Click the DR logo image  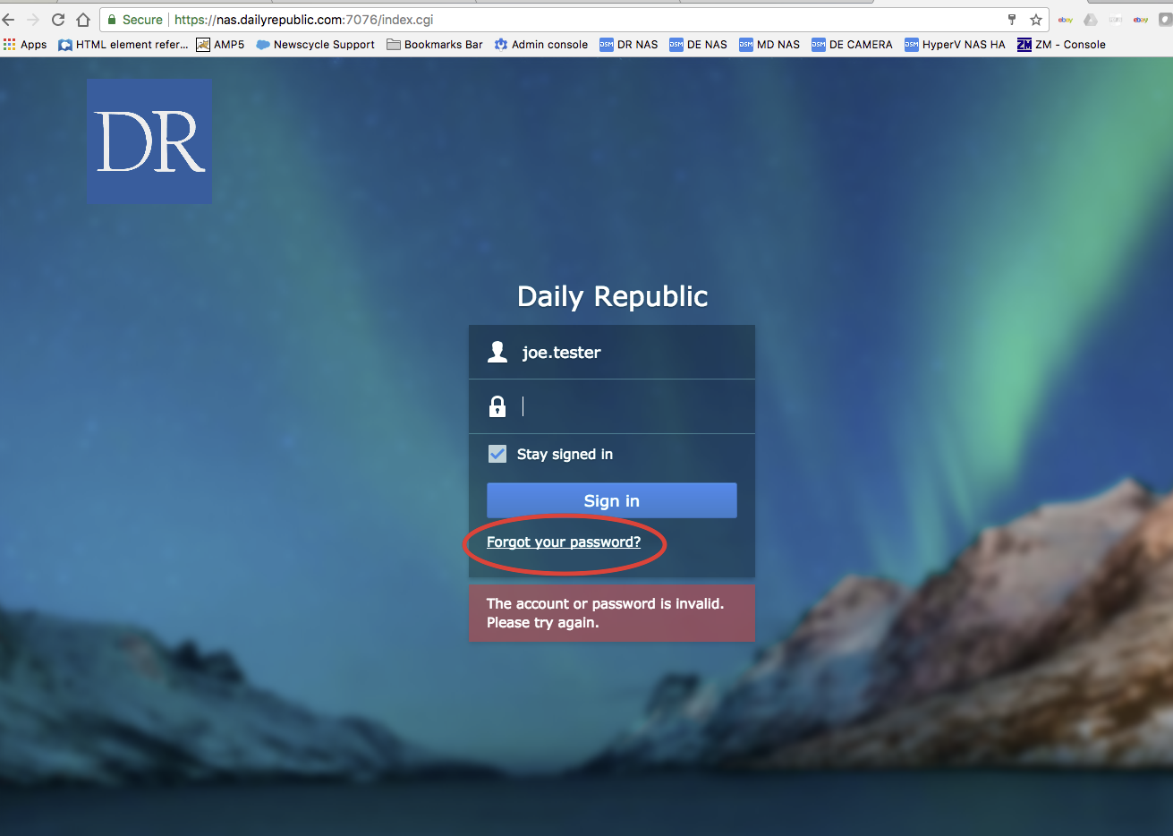tap(149, 141)
